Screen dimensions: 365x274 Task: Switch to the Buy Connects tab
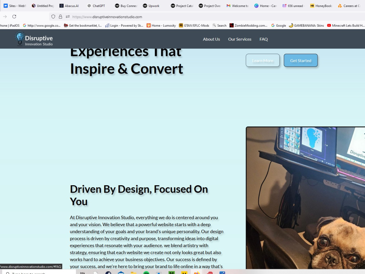tap(126, 6)
